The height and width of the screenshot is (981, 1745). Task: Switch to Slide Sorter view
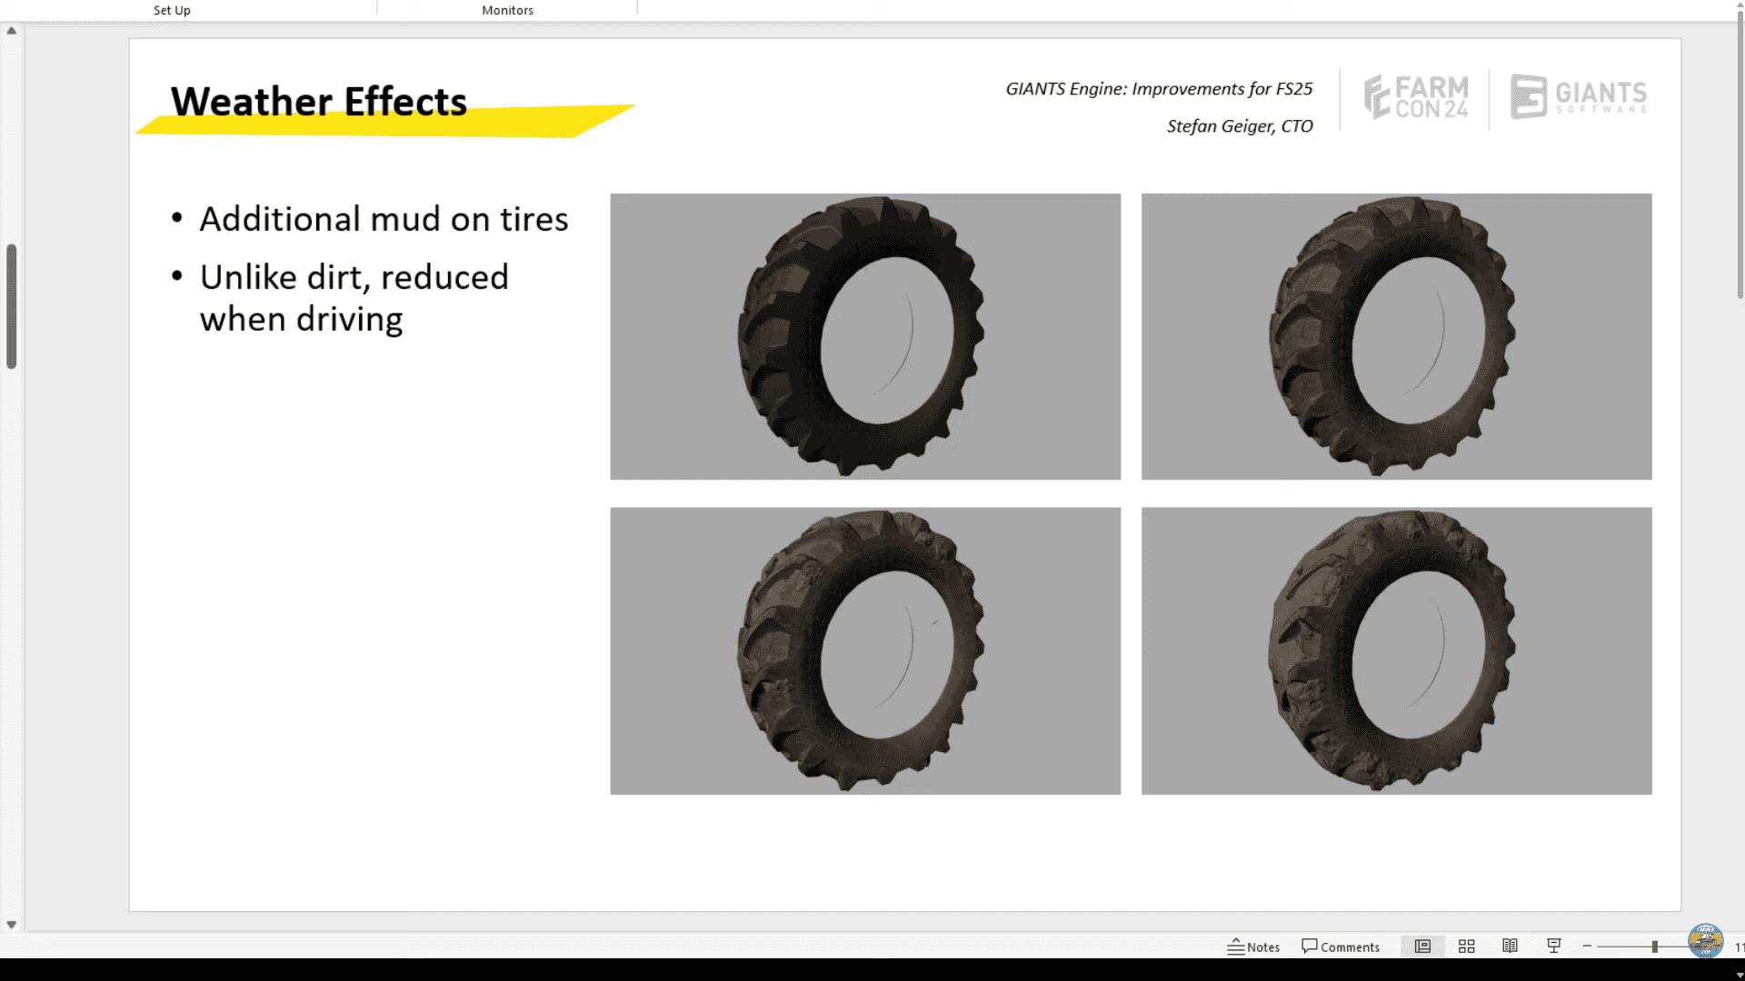pos(1466,946)
